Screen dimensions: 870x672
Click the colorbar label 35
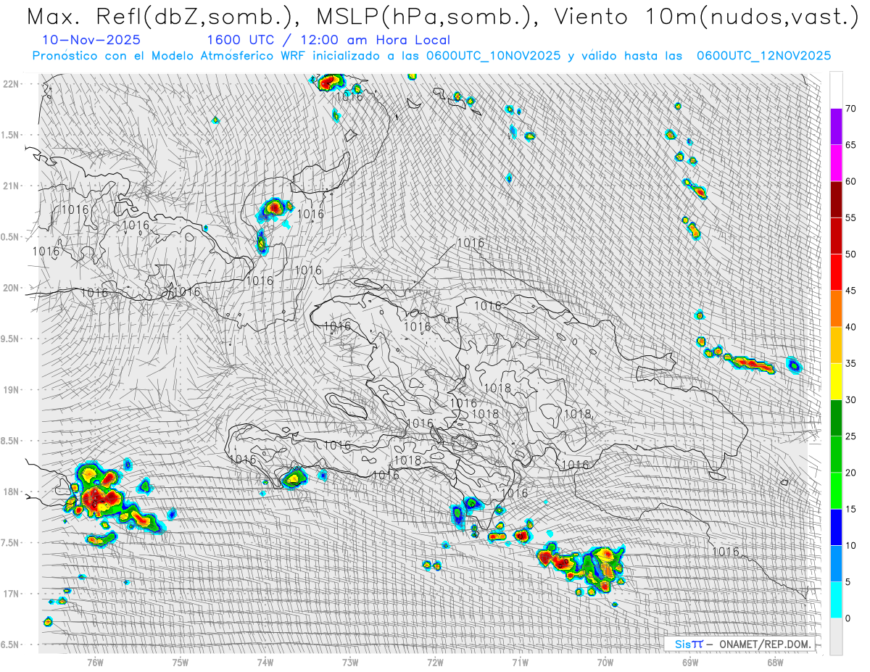tap(850, 363)
